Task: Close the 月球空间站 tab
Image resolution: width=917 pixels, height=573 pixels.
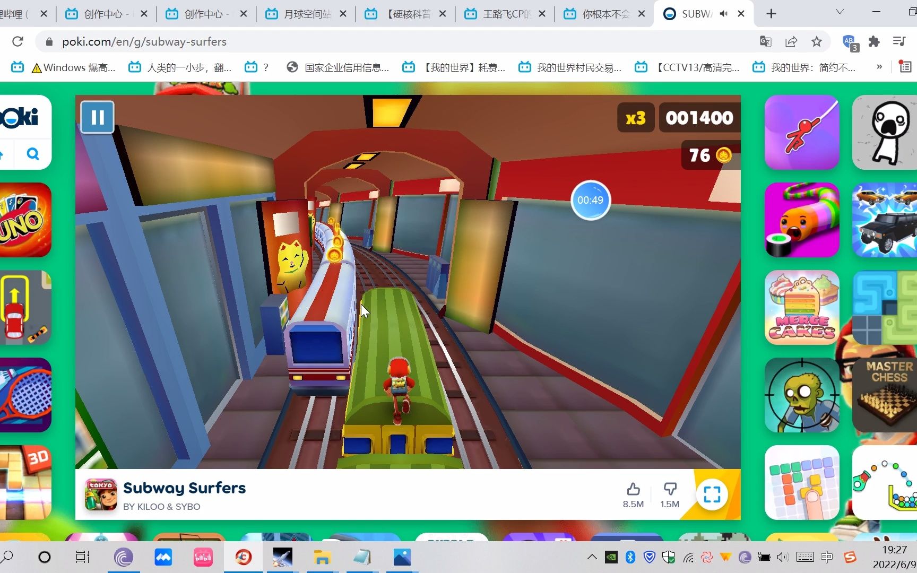Action: pyautogui.click(x=343, y=14)
